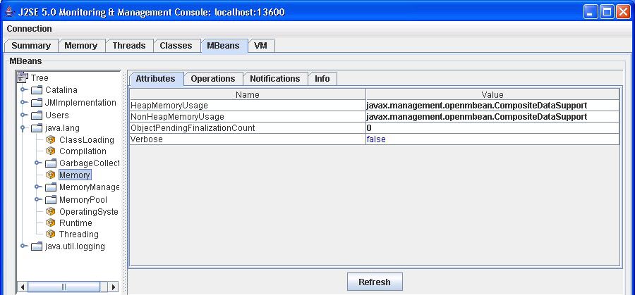Switch to the Threads tab
Screen dimensions: 635x295
point(129,46)
